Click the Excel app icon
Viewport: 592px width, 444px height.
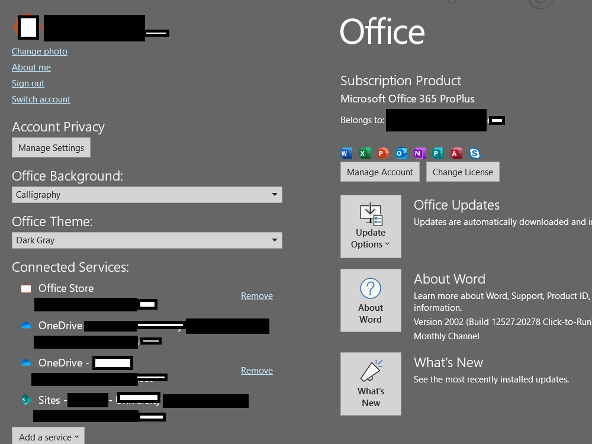[x=364, y=153]
